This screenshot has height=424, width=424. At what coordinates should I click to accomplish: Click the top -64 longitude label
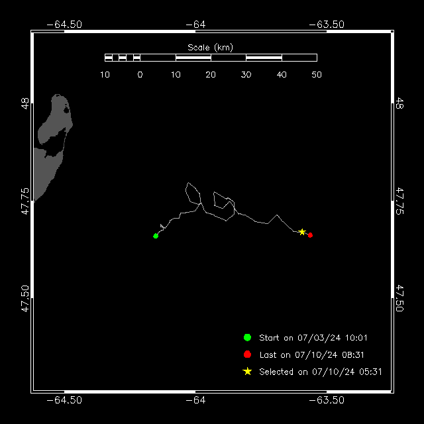click(195, 25)
